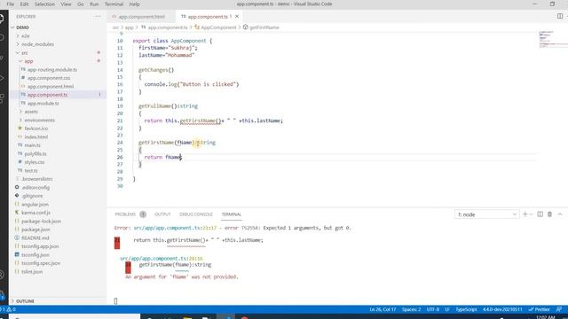Open styles.css file
Image resolution: width=568 pixels, height=319 pixels.
pos(35,162)
